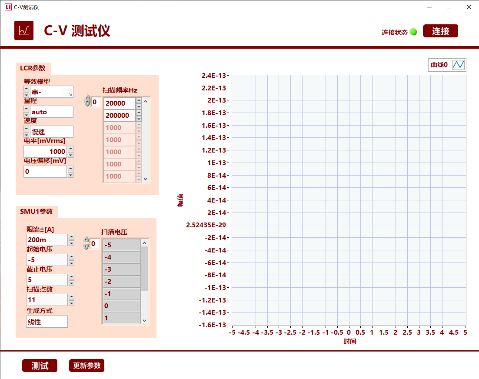Viewport: 479px width, 379px height.
Task: Click scan voltage list scrollbar up arrow
Action: click(145, 243)
